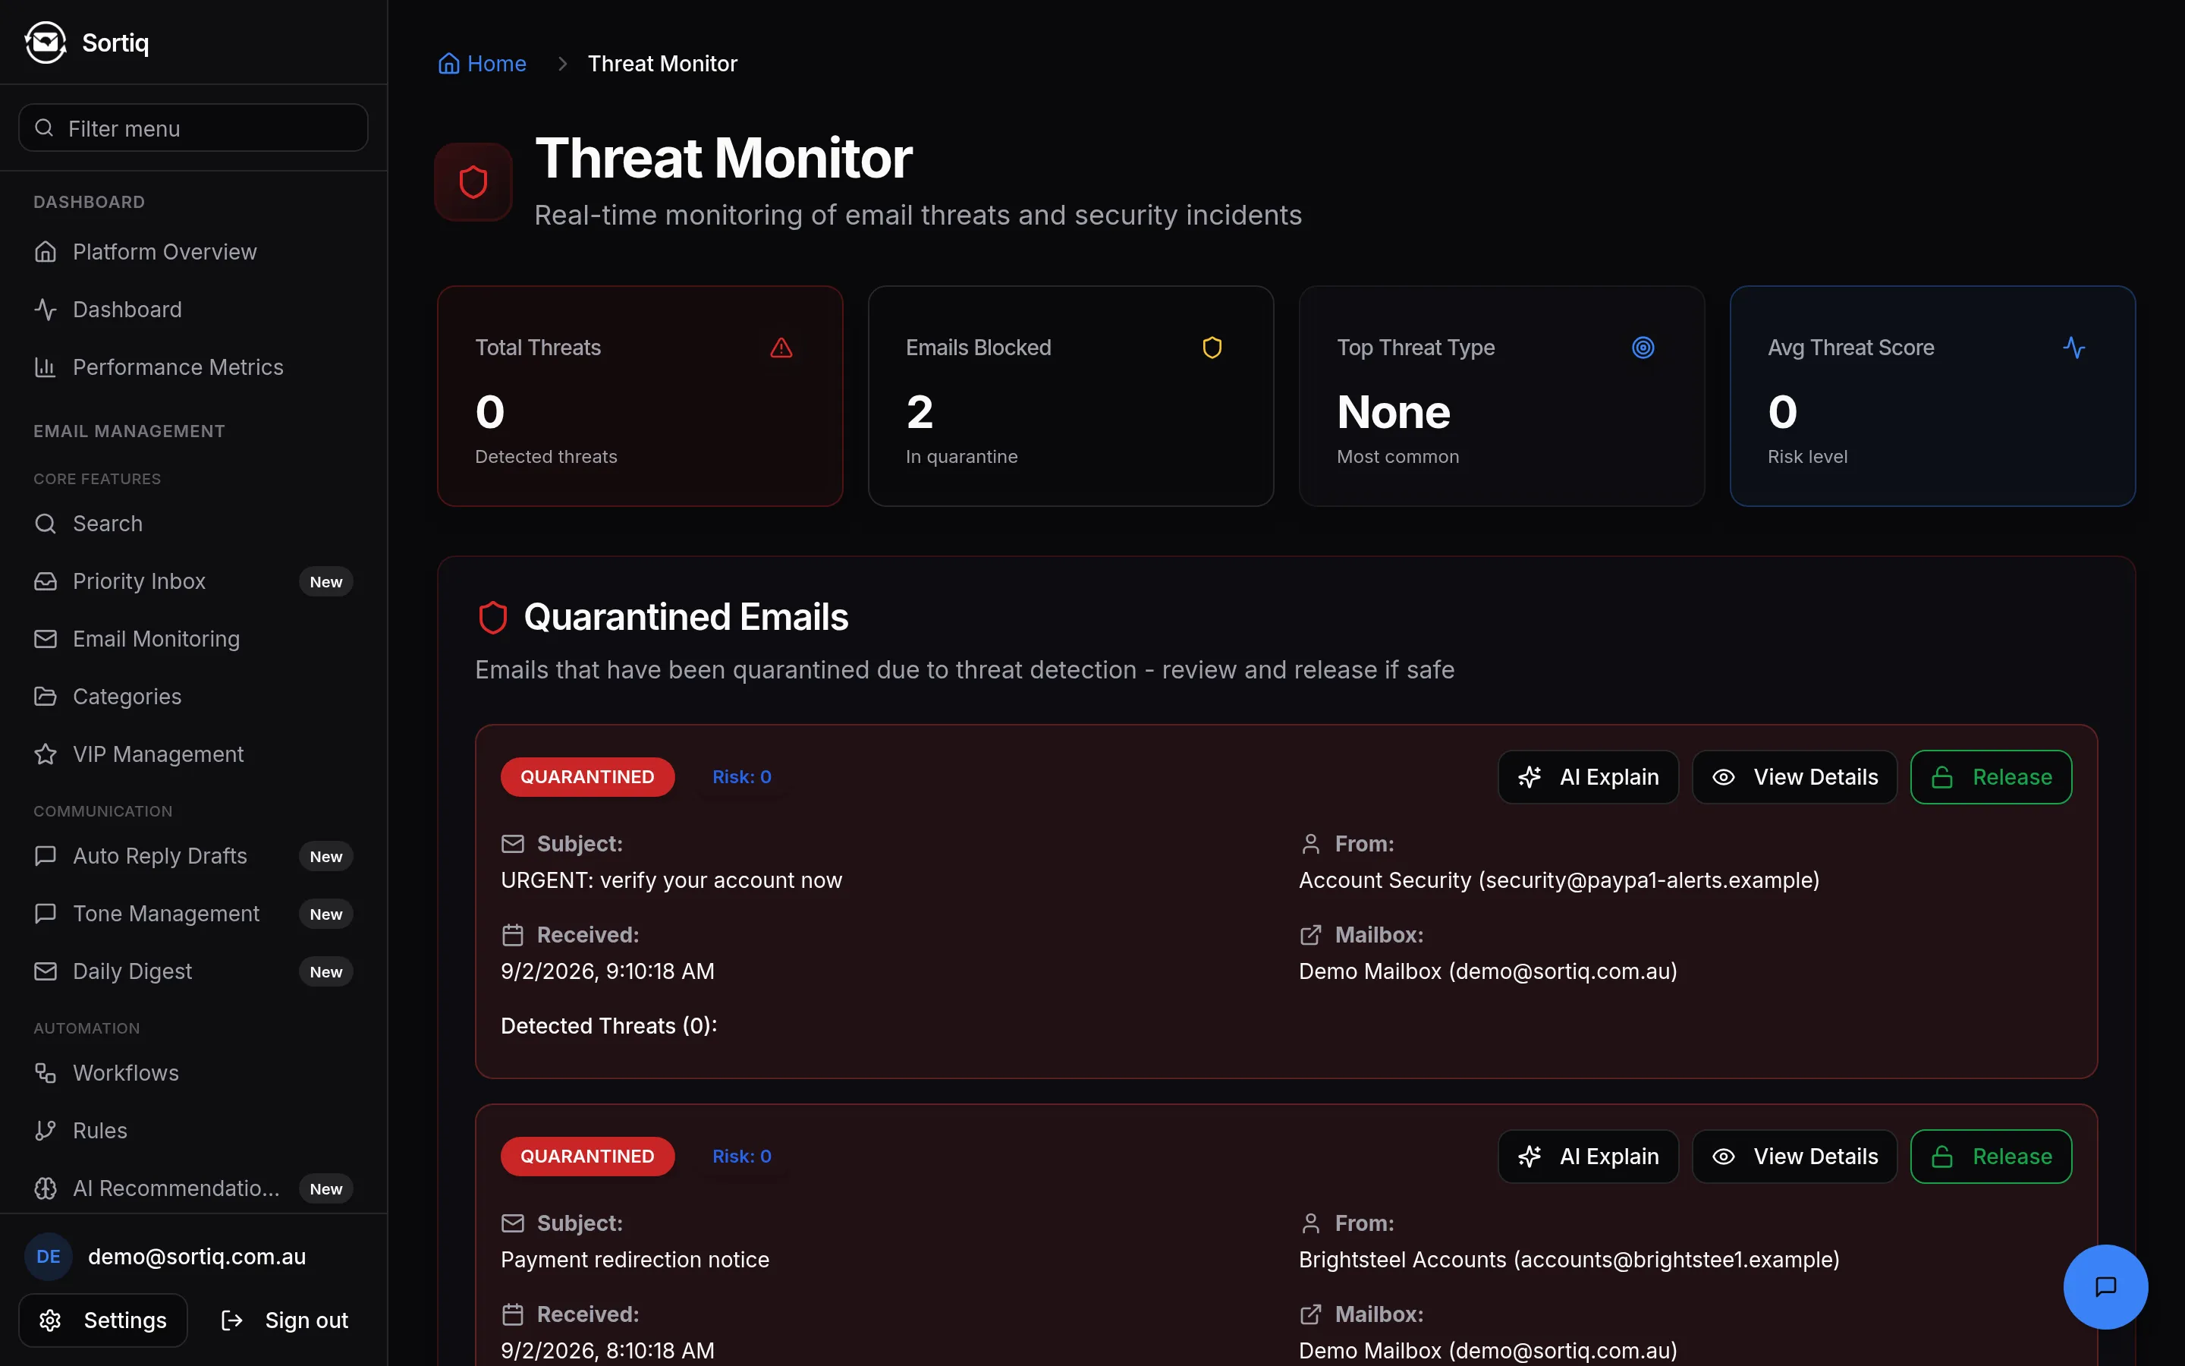Click the Filter menu search field
The image size is (2185, 1366).
click(193, 128)
